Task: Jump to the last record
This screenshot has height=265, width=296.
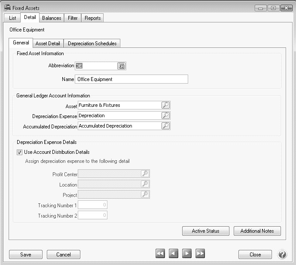Action: (200, 254)
